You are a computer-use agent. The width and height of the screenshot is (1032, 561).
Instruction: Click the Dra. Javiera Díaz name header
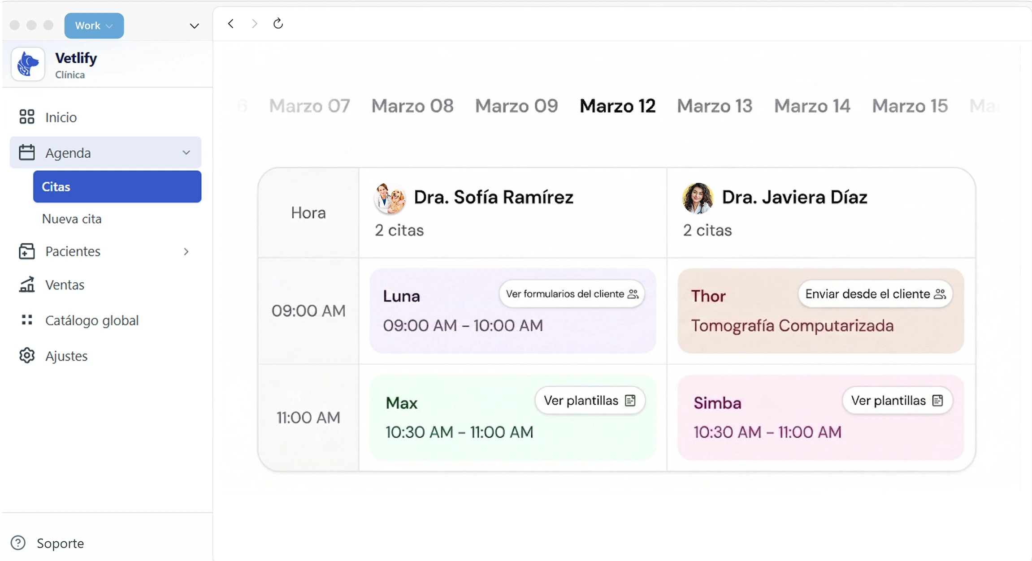click(x=794, y=197)
